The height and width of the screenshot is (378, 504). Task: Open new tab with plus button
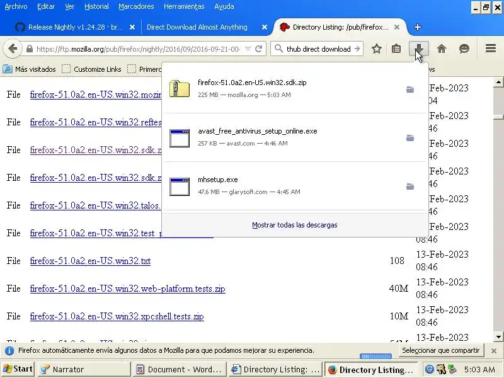(418, 27)
